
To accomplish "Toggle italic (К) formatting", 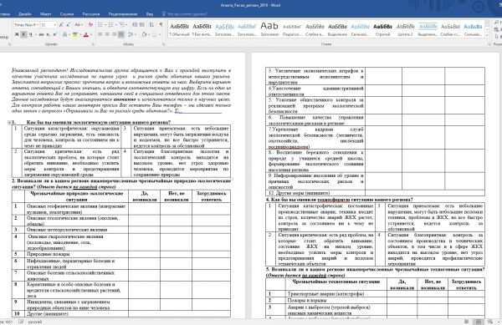I will pyautogui.click(x=23, y=34).
